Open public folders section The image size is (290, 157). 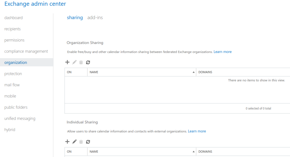pyautogui.click(x=16, y=107)
